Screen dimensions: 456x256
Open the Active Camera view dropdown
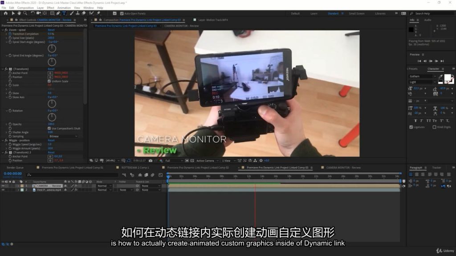pos(208,160)
